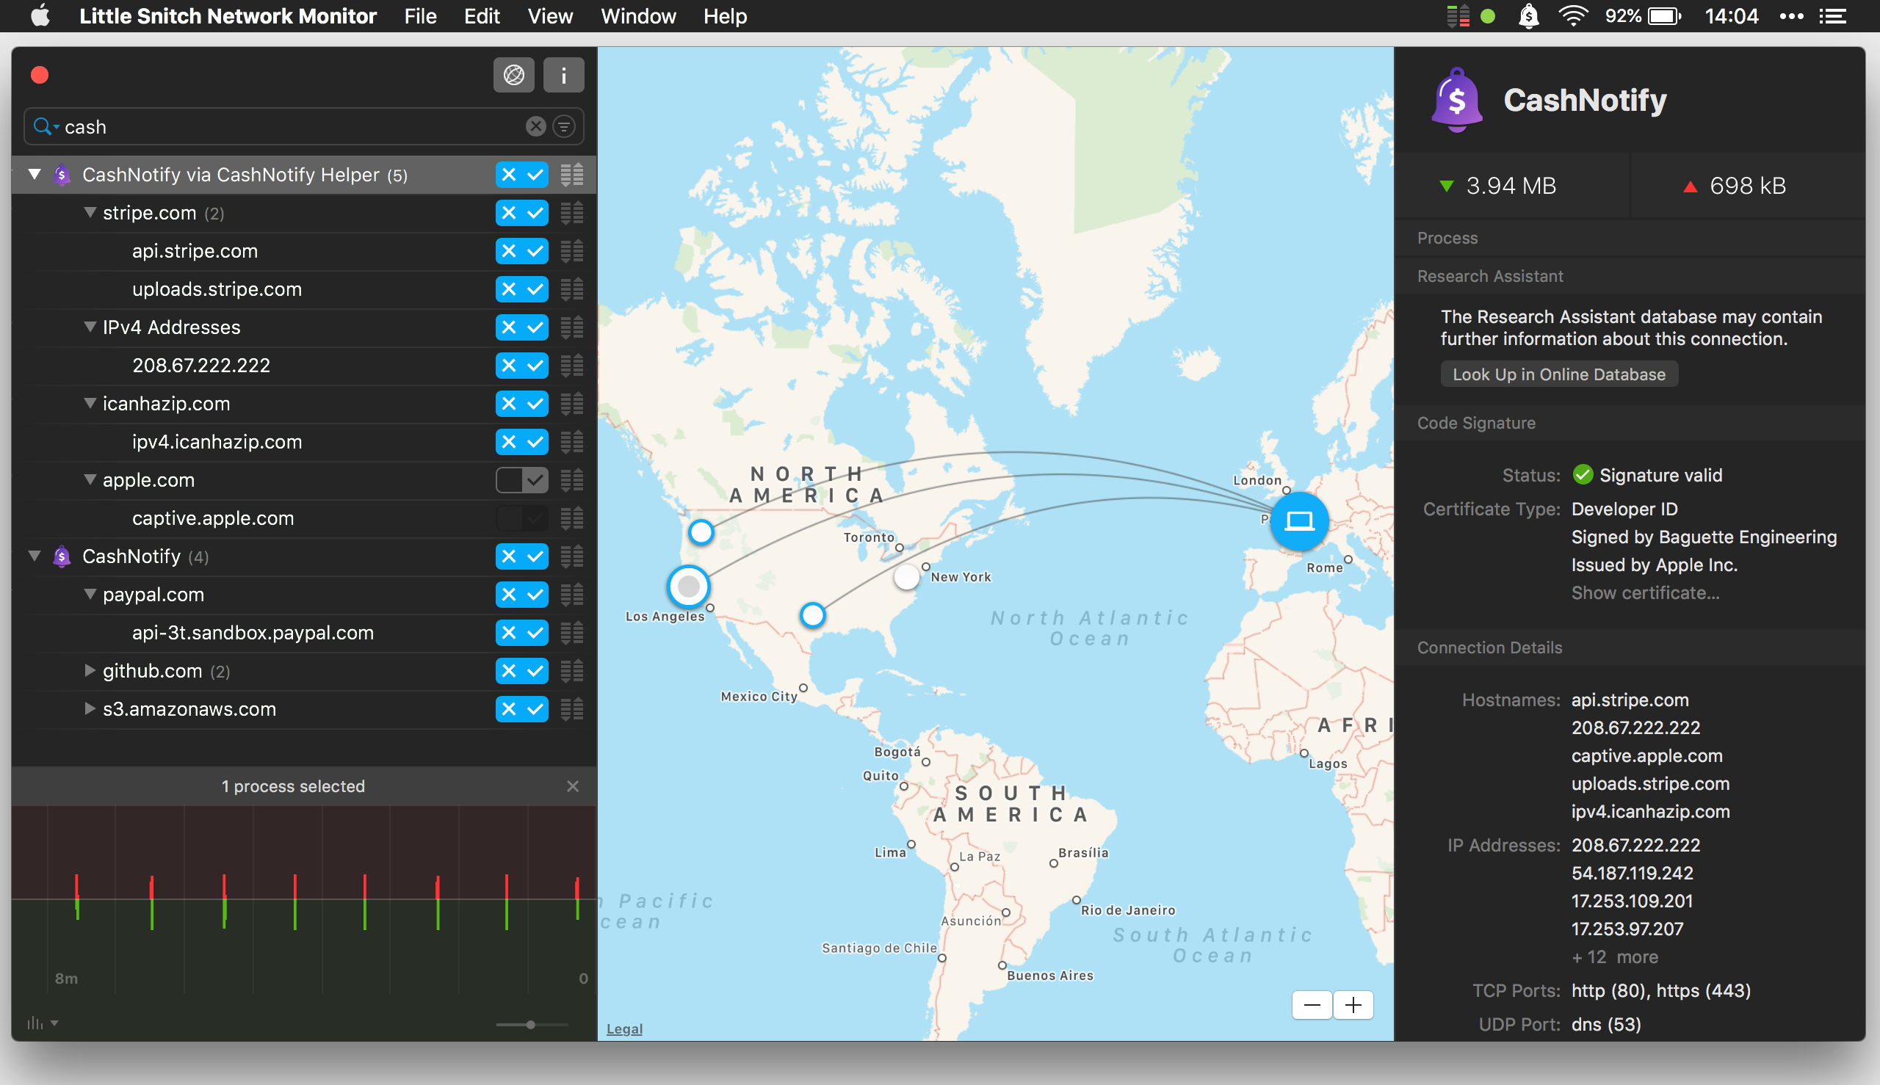Viewport: 1880px width, 1085px height.
Task: Zoom out the map with minus button
Action: (1312, 1005)
